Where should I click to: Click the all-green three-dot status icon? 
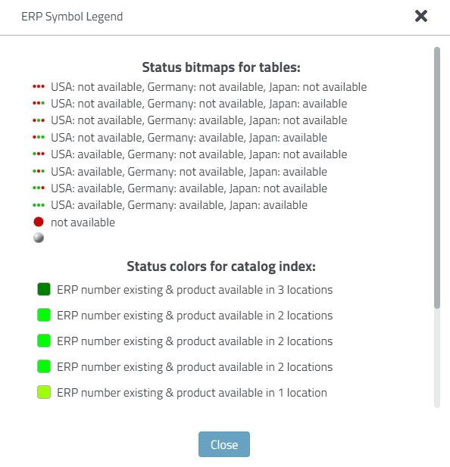(39, 205)
